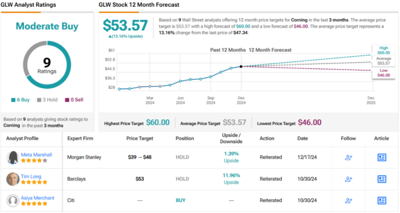400x213 pixels.
Task: Sort by Upside / Downside column header
Action: coord(231,139)
